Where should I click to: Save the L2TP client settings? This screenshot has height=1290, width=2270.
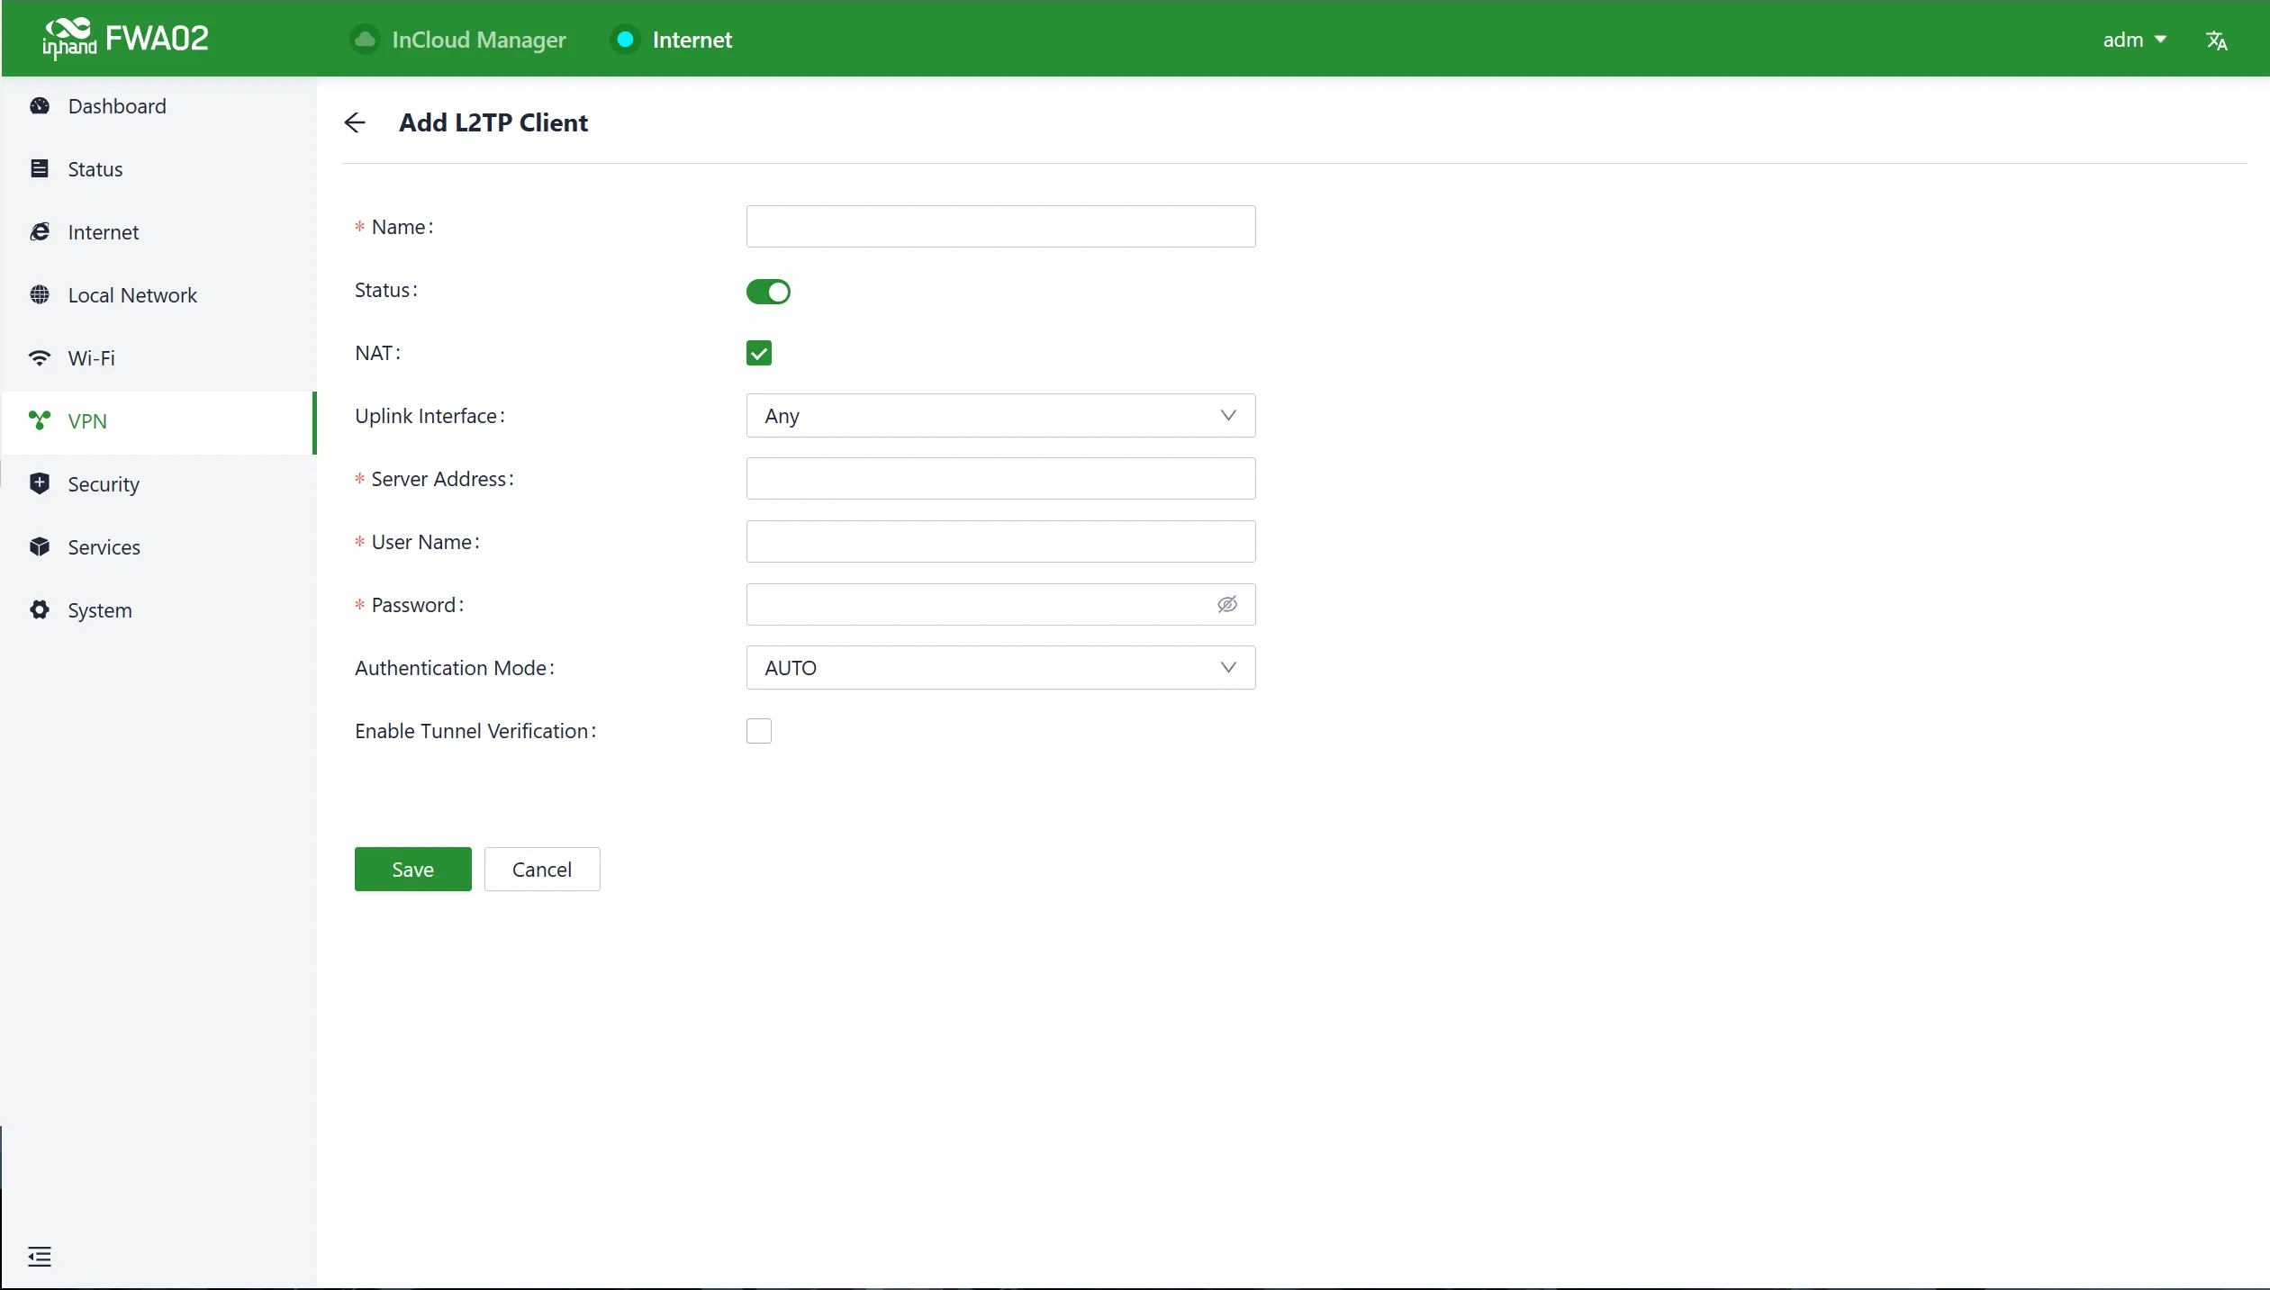(412, 870)
